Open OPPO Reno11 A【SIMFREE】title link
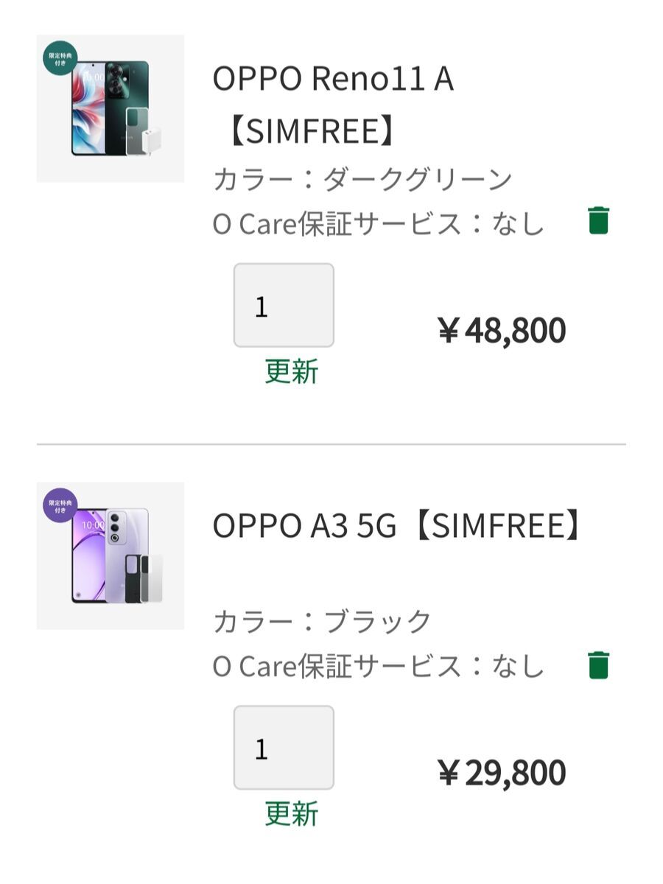This screenshot has height=884, width=663. tap(333, 105)
